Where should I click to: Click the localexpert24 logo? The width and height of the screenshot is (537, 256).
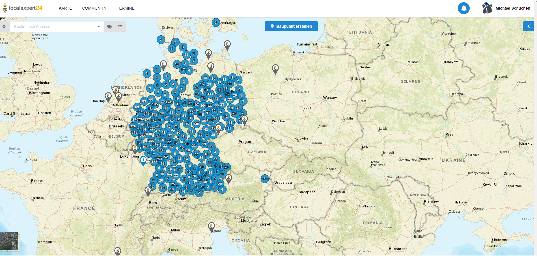click(x=23, y=8)
